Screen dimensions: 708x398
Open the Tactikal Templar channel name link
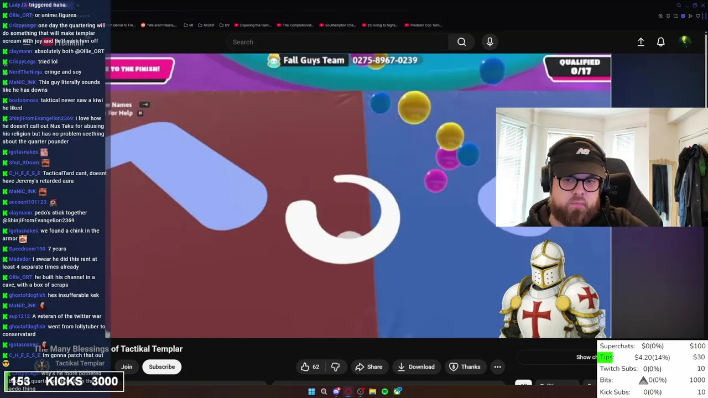pyautogui.click(x=80, y=363)
